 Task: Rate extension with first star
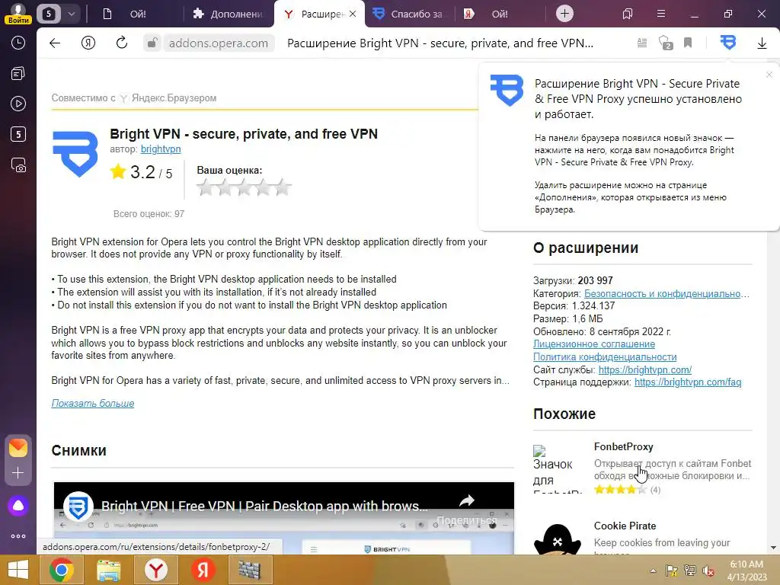(x=206, y=187)
